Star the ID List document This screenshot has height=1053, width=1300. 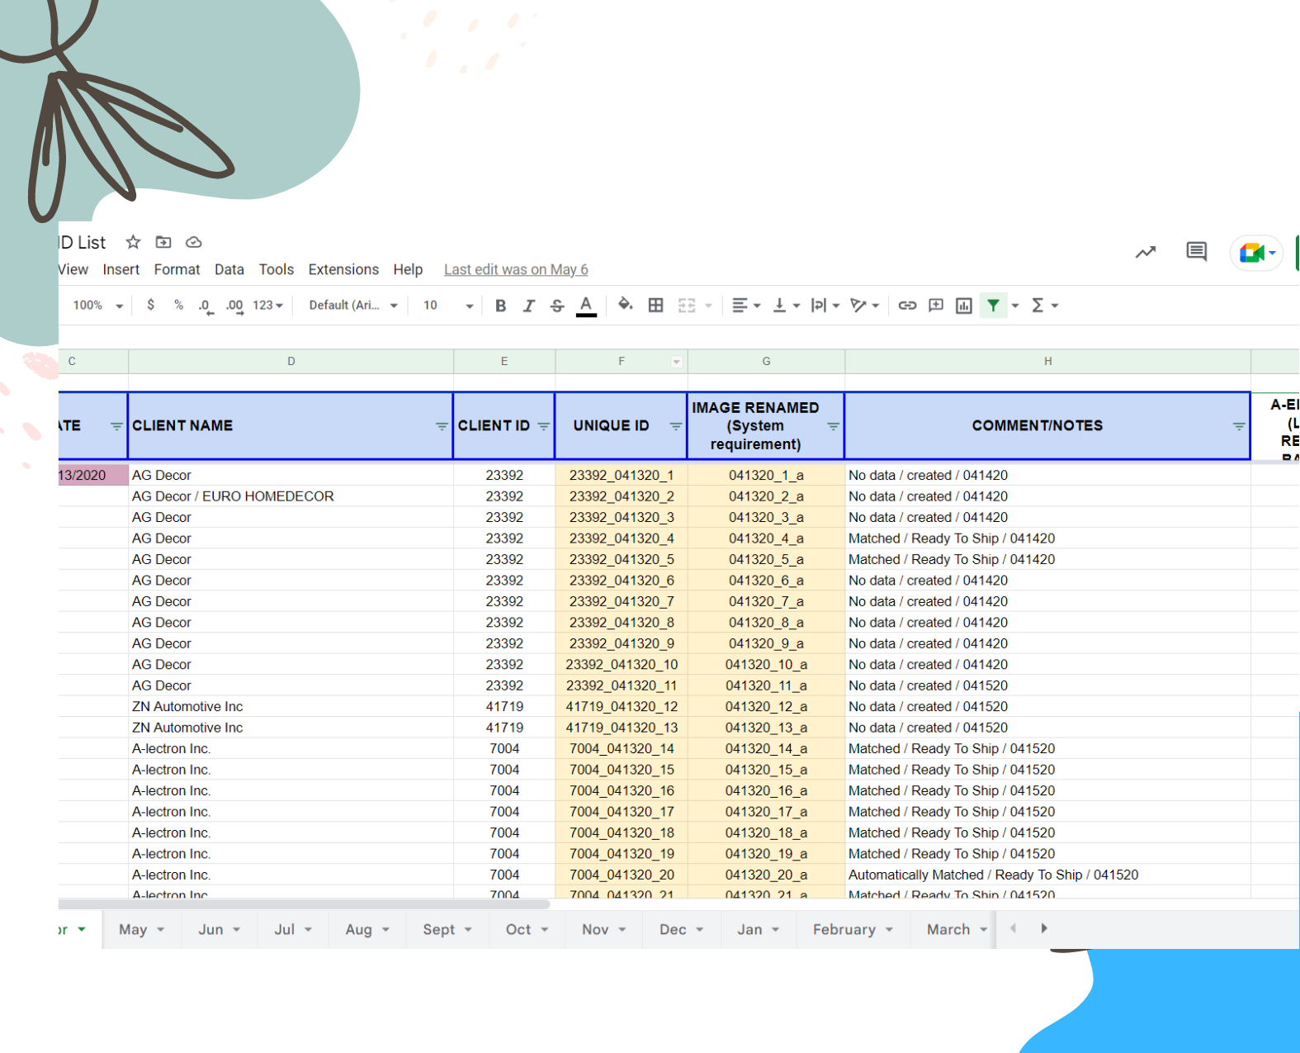[x=133, y=242]
